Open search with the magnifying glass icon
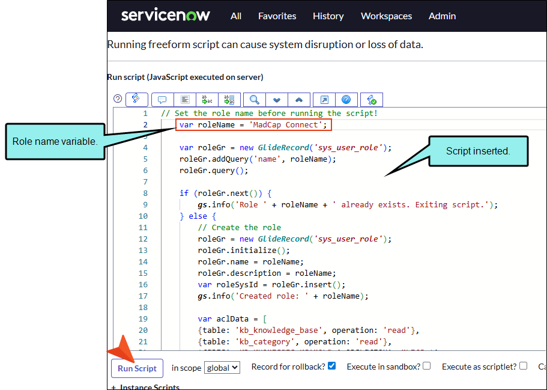This screenshot has width=547, height=390. pos(255,100)
